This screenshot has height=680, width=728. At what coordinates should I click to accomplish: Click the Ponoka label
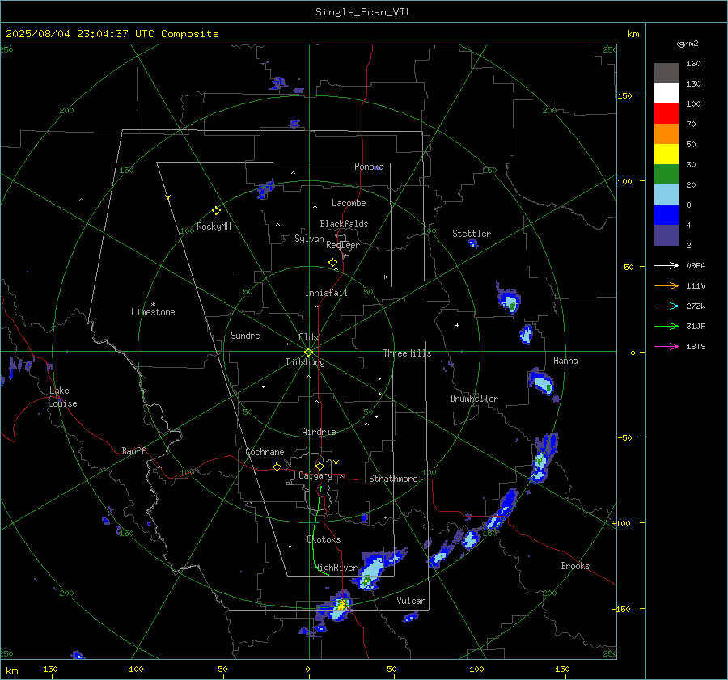(369, 167)
